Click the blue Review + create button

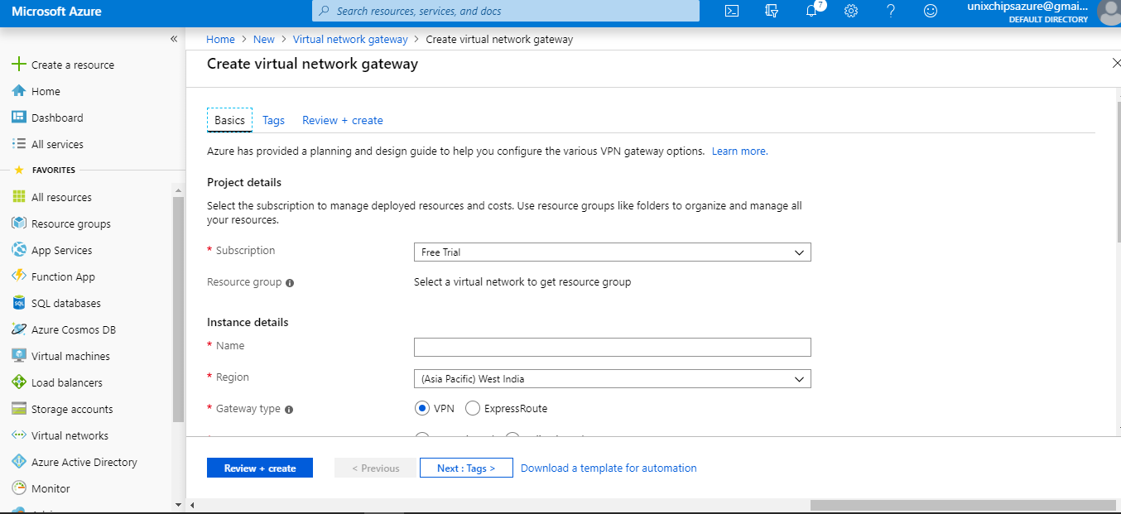[x=260, y=468]
